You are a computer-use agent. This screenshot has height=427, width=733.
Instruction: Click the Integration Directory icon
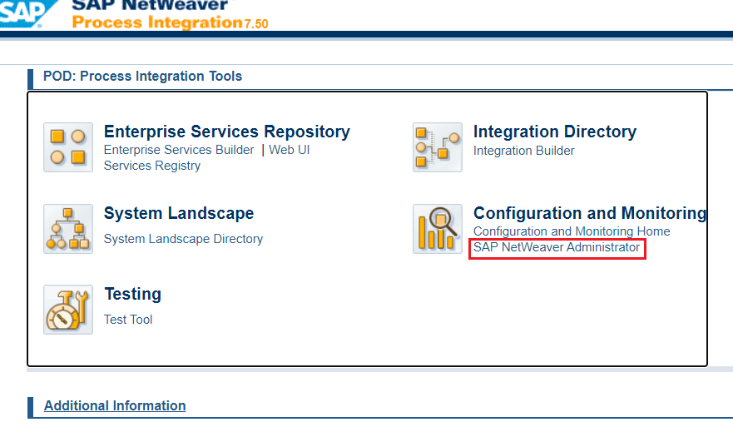pos(438,147)
